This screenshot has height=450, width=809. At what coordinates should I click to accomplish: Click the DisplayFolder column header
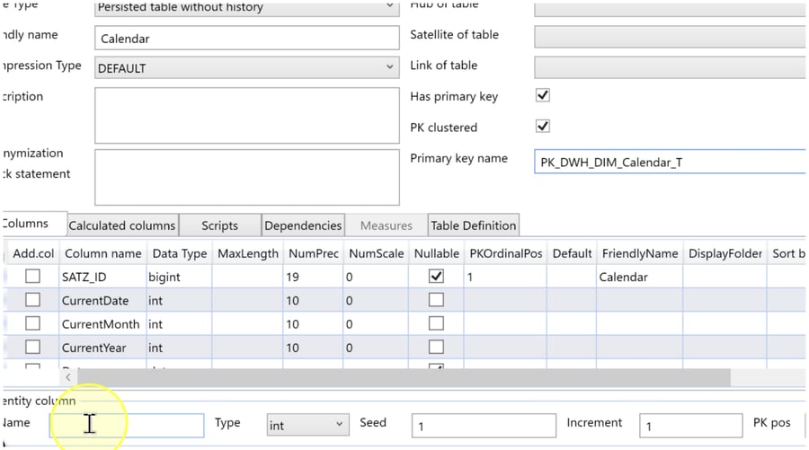(725, 253)
